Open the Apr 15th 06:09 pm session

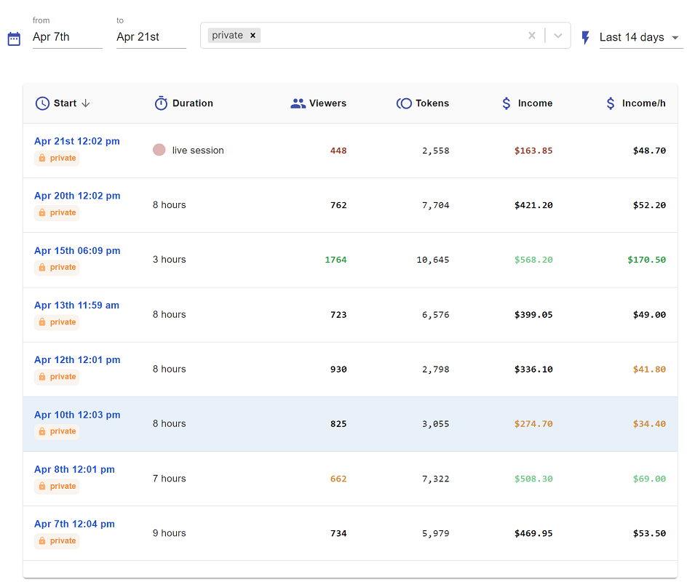tap(77, 250)
